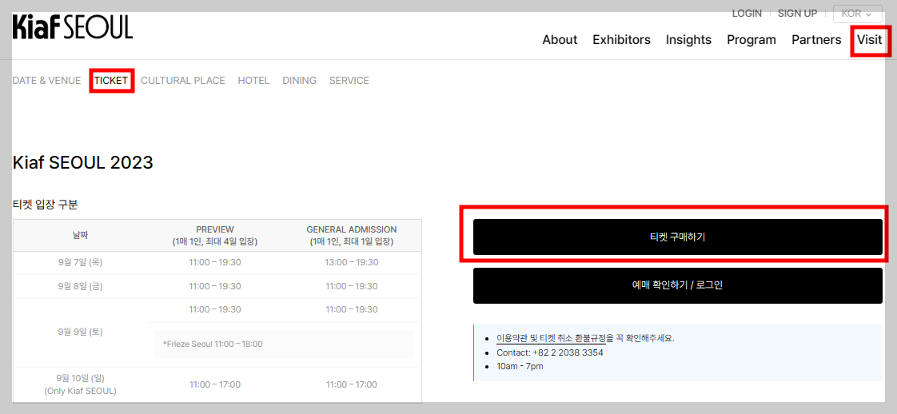Open the DINING tab
Image resolution: width=897 pixels, height=414 pixels.
click(299, 81)
